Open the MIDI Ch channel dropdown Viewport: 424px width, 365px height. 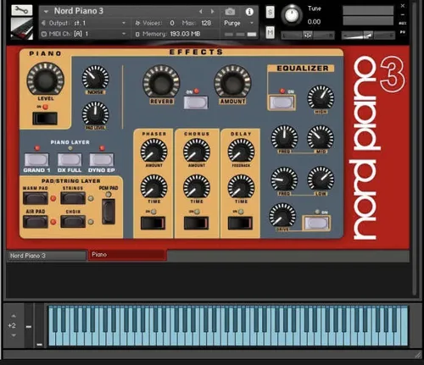[84, 34]
